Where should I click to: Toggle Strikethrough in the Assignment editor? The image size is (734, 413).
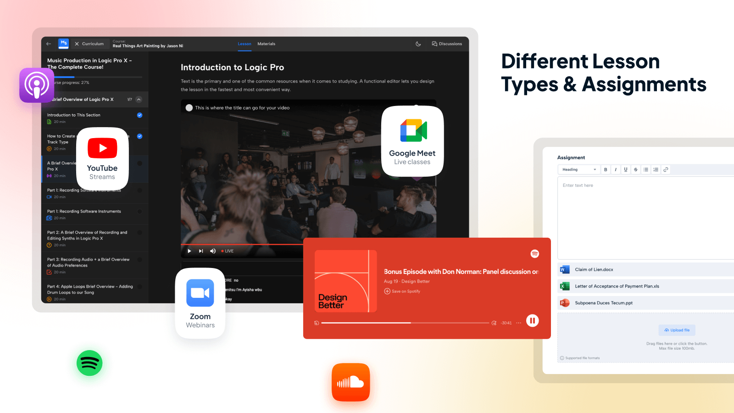coord(636,170)
